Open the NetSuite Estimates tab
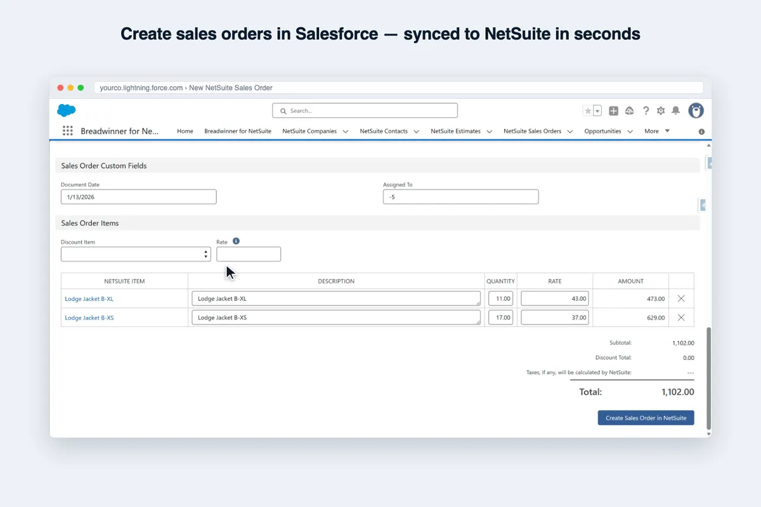 [x=456, y=131]
